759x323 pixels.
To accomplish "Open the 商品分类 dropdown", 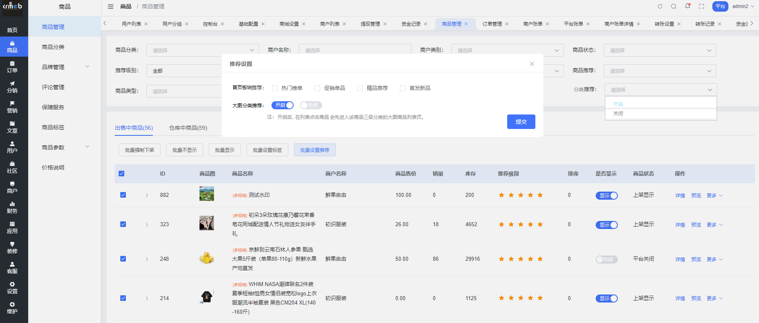I will [x=203, y=50].
